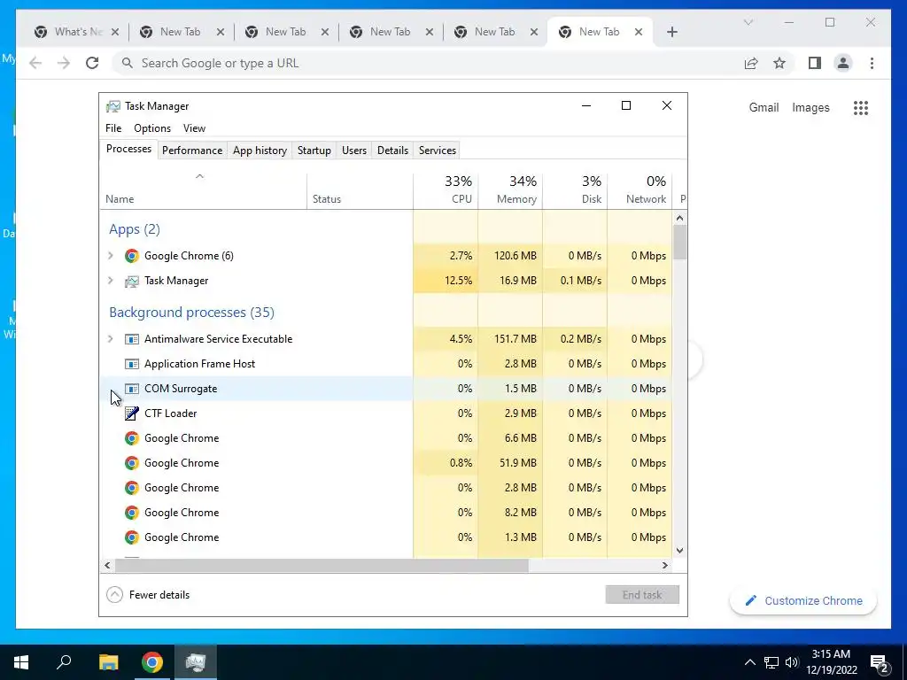Open the File menu in Task Manager

point(113,128)
